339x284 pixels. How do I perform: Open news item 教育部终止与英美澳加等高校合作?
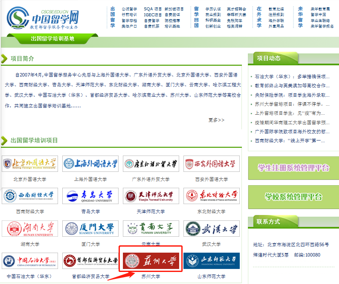click(292, 86)
